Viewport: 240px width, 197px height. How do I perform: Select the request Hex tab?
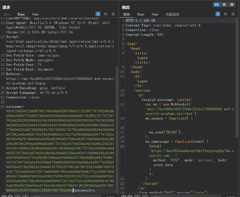pos(35,14)
